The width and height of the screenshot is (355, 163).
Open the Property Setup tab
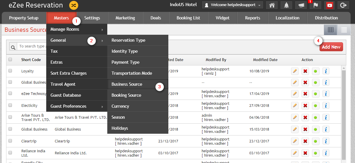(24, 18)
